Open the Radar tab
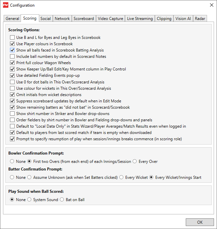 (200, 19)
